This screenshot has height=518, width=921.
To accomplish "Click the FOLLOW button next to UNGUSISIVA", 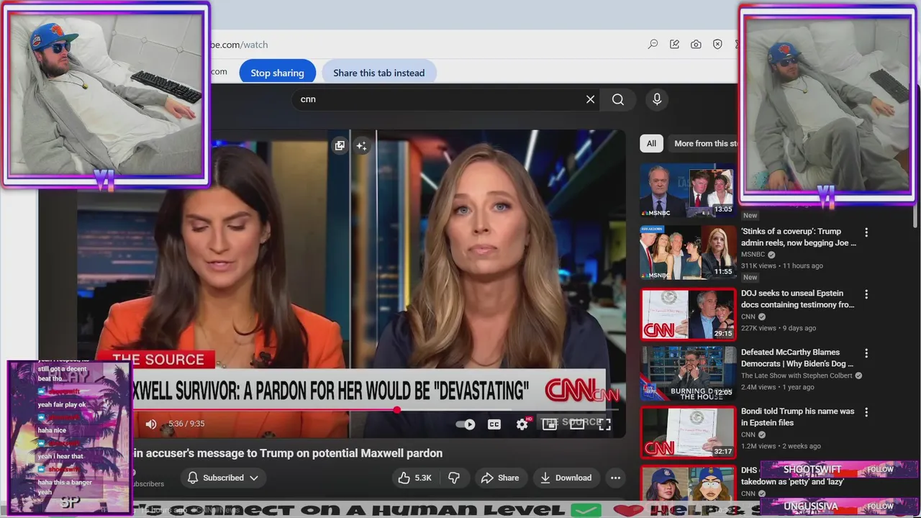I will tap(880, 506).
